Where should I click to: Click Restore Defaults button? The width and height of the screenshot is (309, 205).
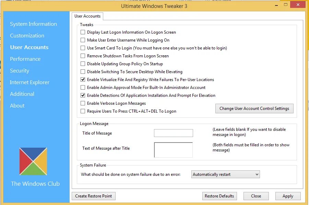pyautogui.click(x=219, y=196)
